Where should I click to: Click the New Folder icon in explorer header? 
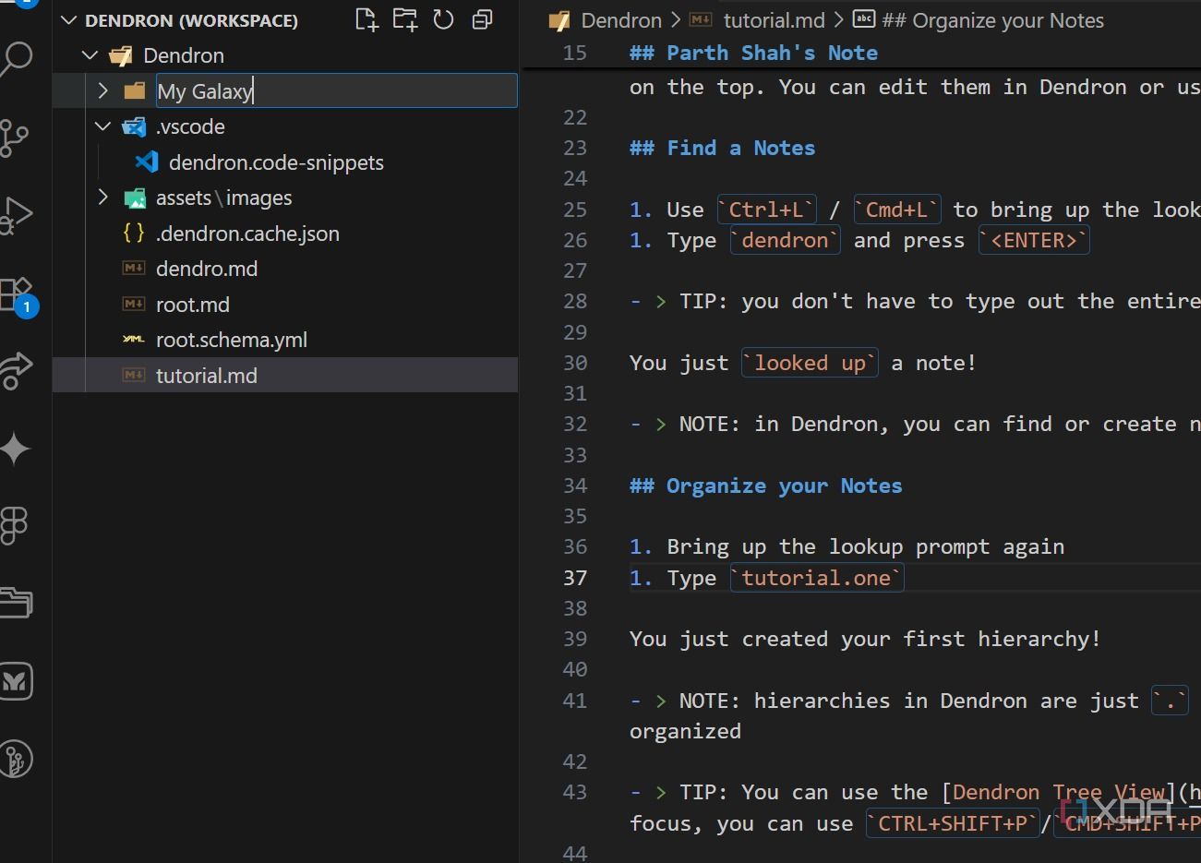coord(404,19)
